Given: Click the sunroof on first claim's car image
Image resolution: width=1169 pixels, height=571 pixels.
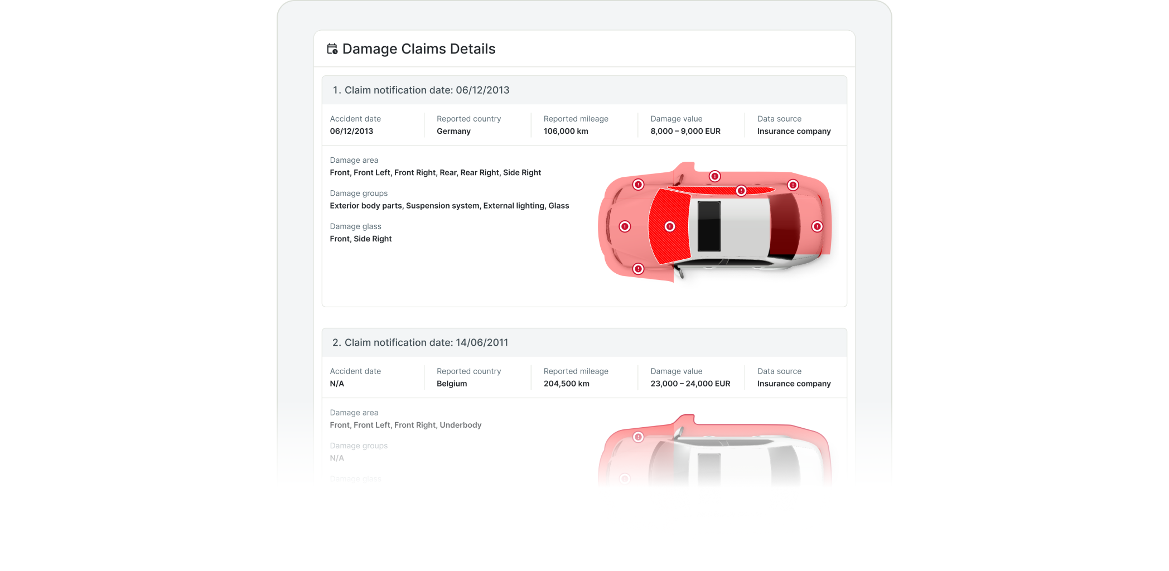Looking at the screenshot, I should tap(709, 226).
